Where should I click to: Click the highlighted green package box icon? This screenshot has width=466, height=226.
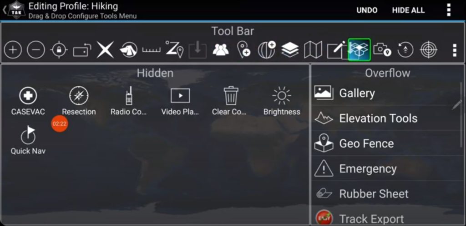pos(360,49)
